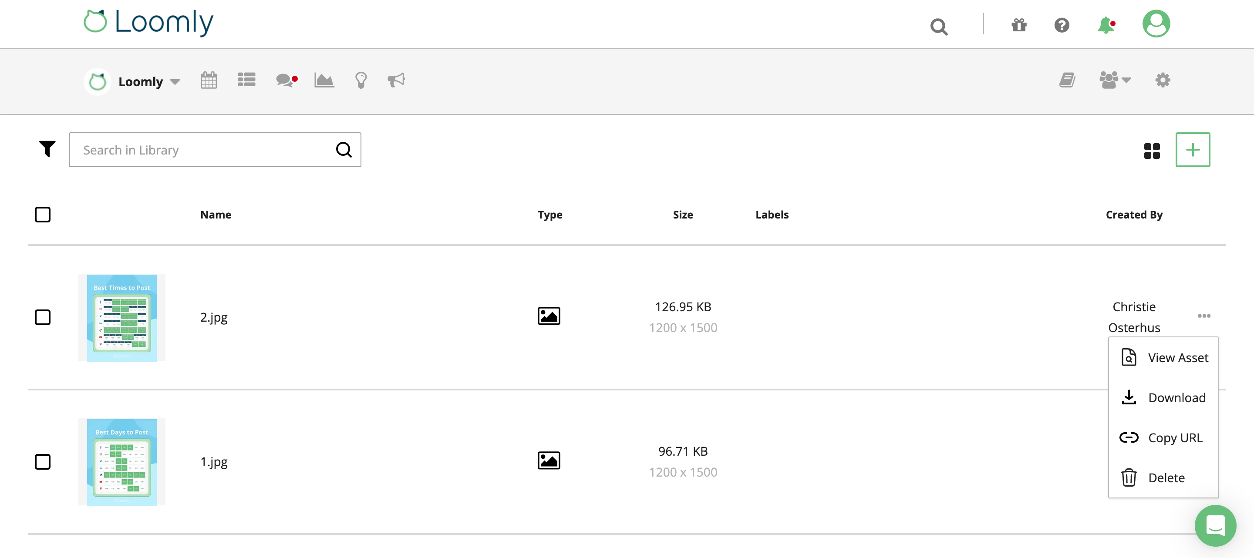Open the post ideas lightbulb icon
Viewport: 1254px width, 558px height.
pos(361,80)
